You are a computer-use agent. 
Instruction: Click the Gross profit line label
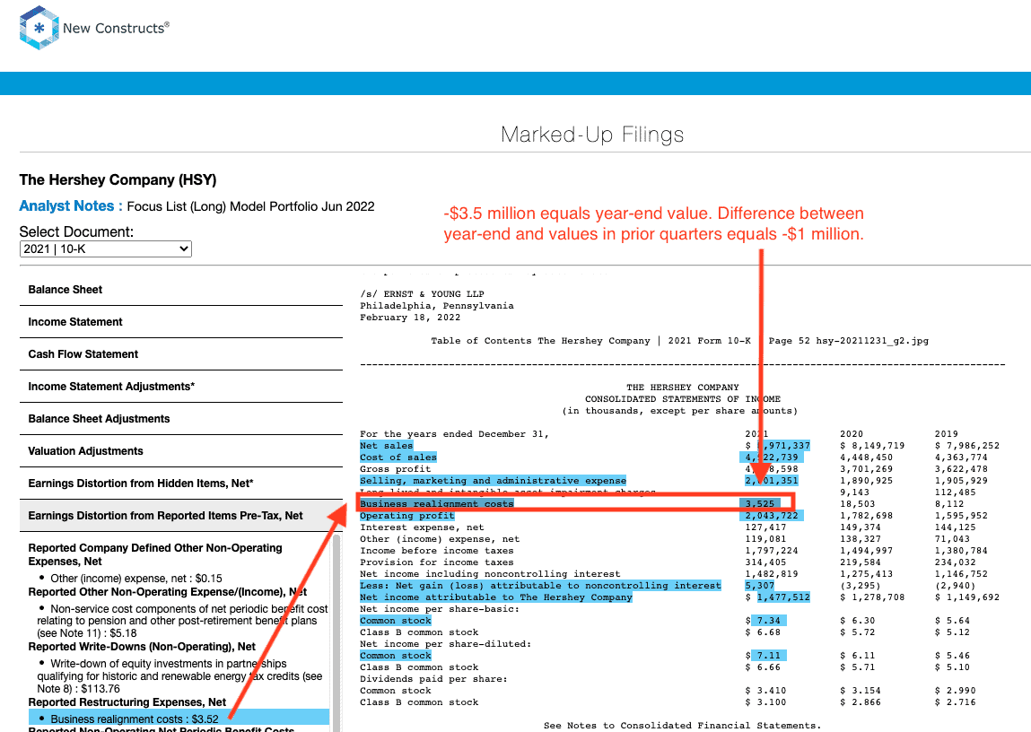[x=395, y=469]
